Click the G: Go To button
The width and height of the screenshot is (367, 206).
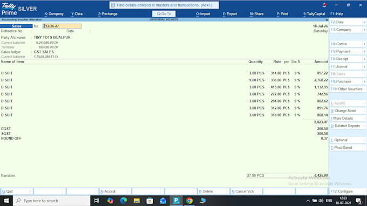pyautogui.click(x=164, y=14)
